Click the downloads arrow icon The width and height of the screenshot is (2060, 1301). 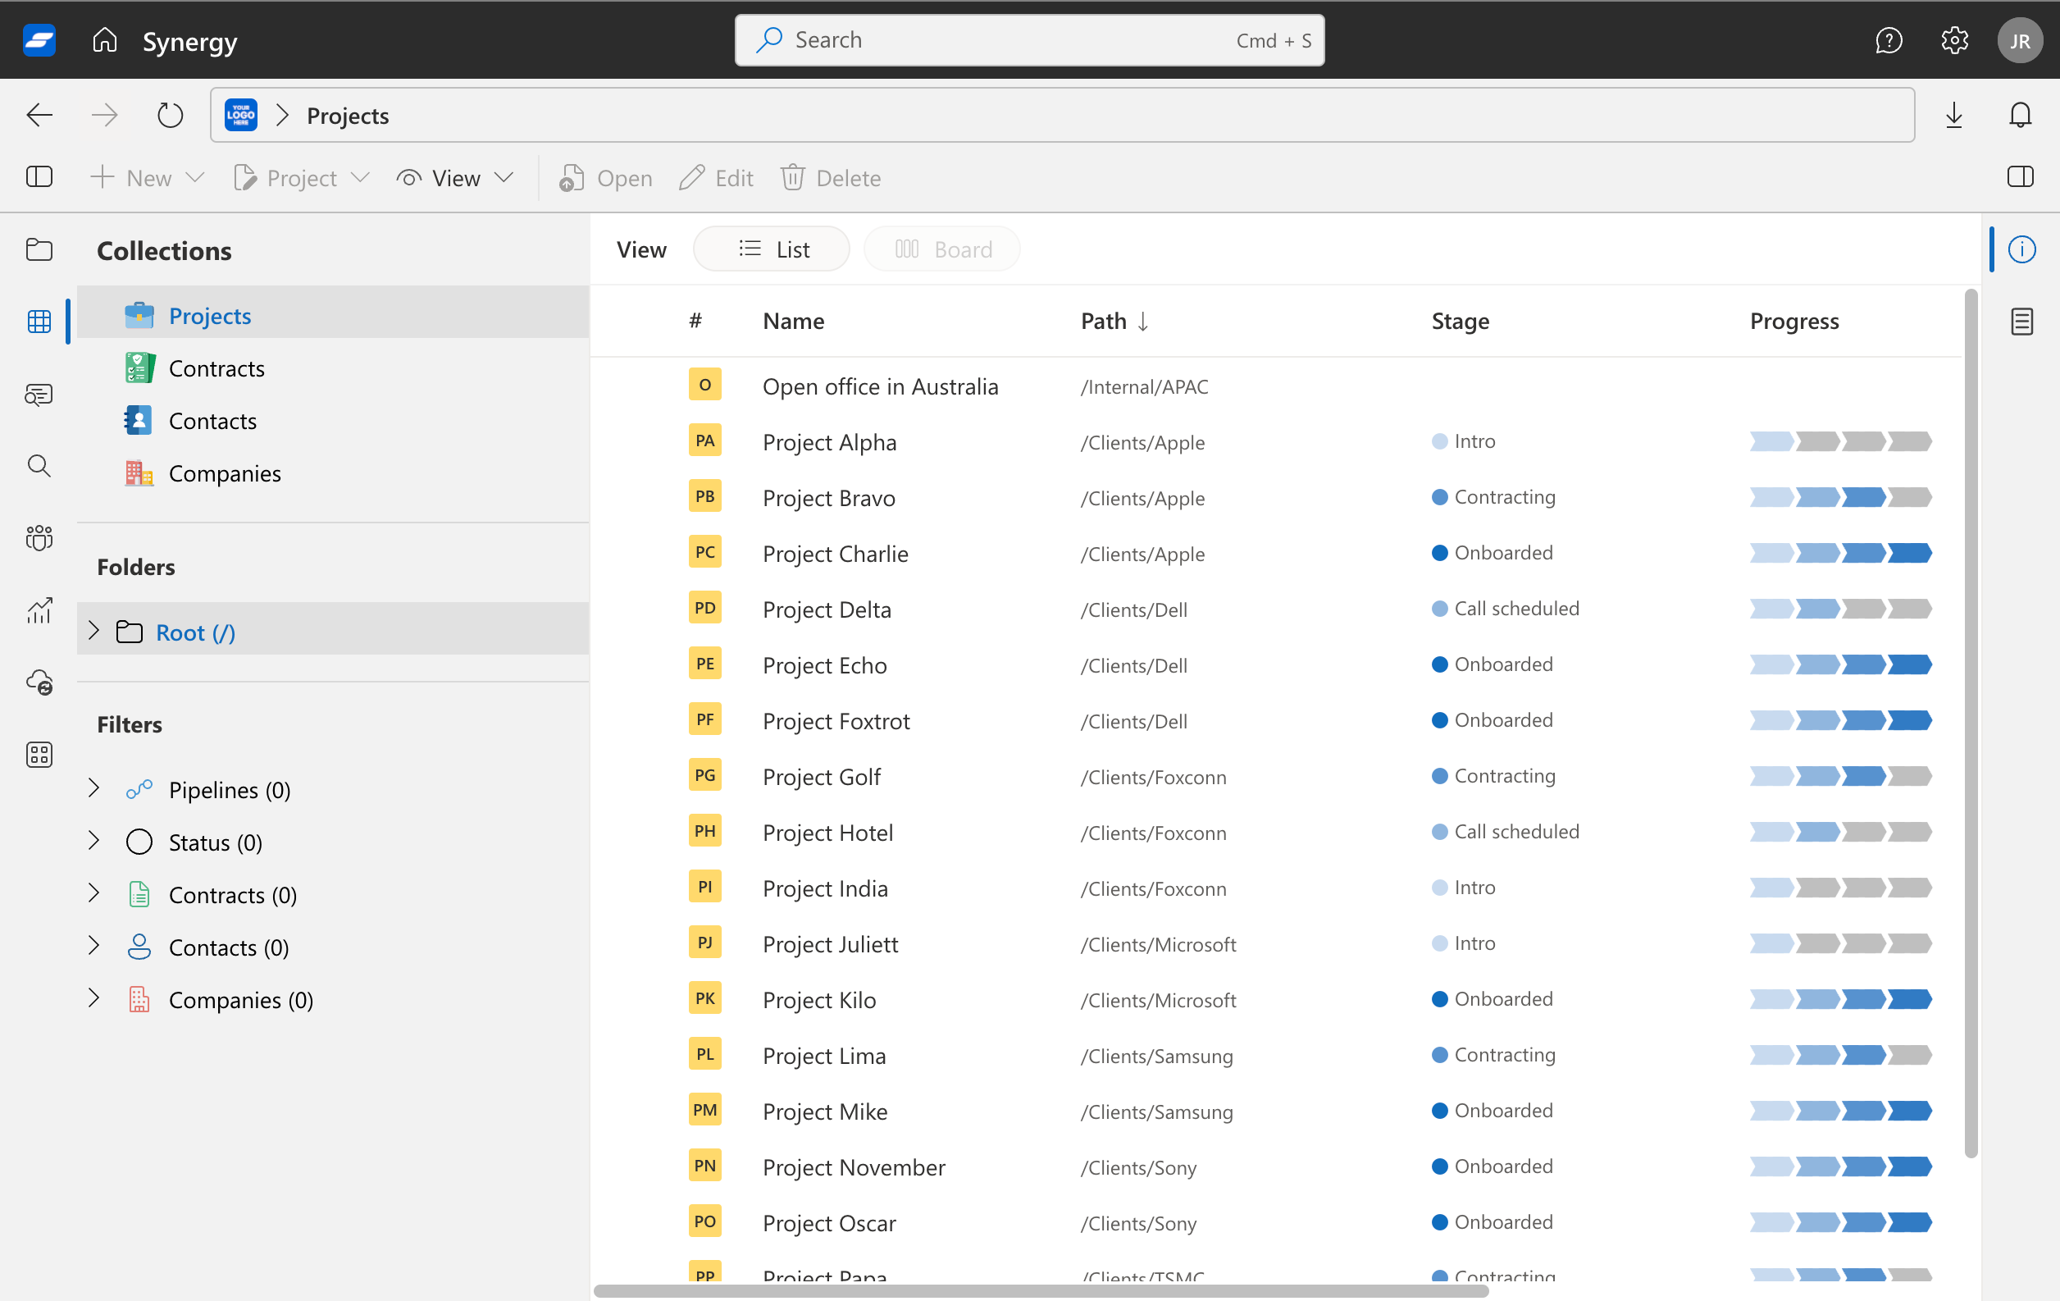1954,115
